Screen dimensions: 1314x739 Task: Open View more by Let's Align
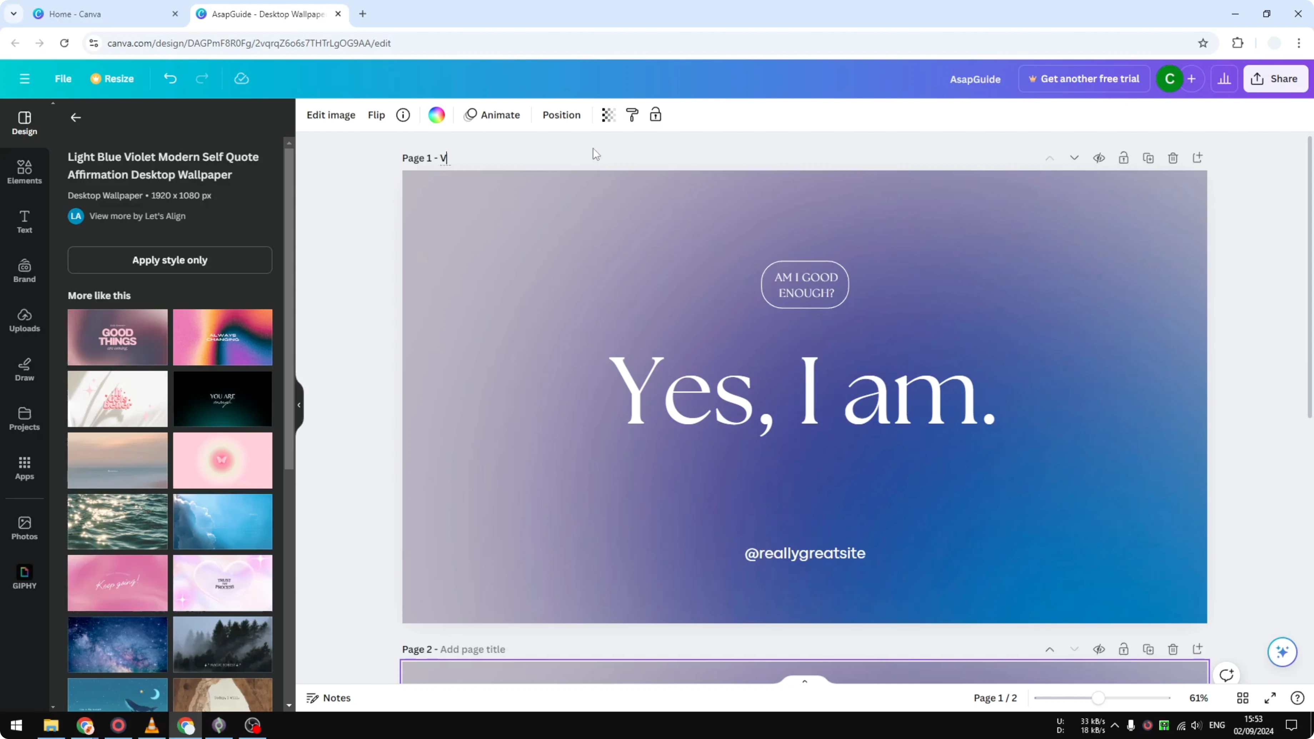tap(126, 216)
